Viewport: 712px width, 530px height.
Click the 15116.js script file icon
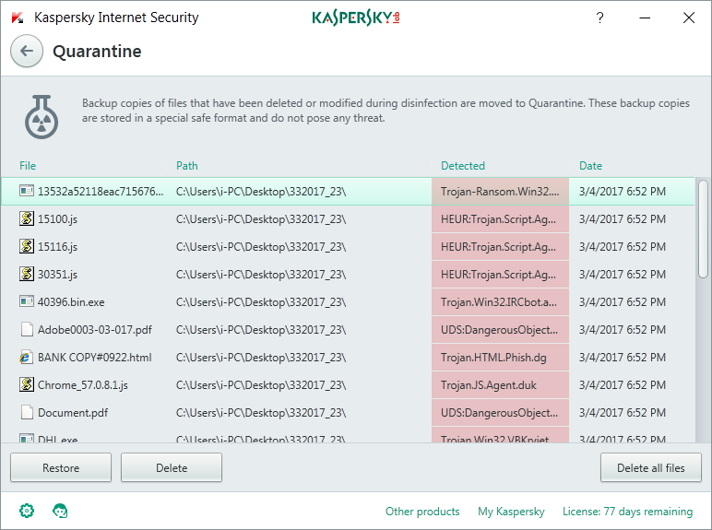coord(27,246)
